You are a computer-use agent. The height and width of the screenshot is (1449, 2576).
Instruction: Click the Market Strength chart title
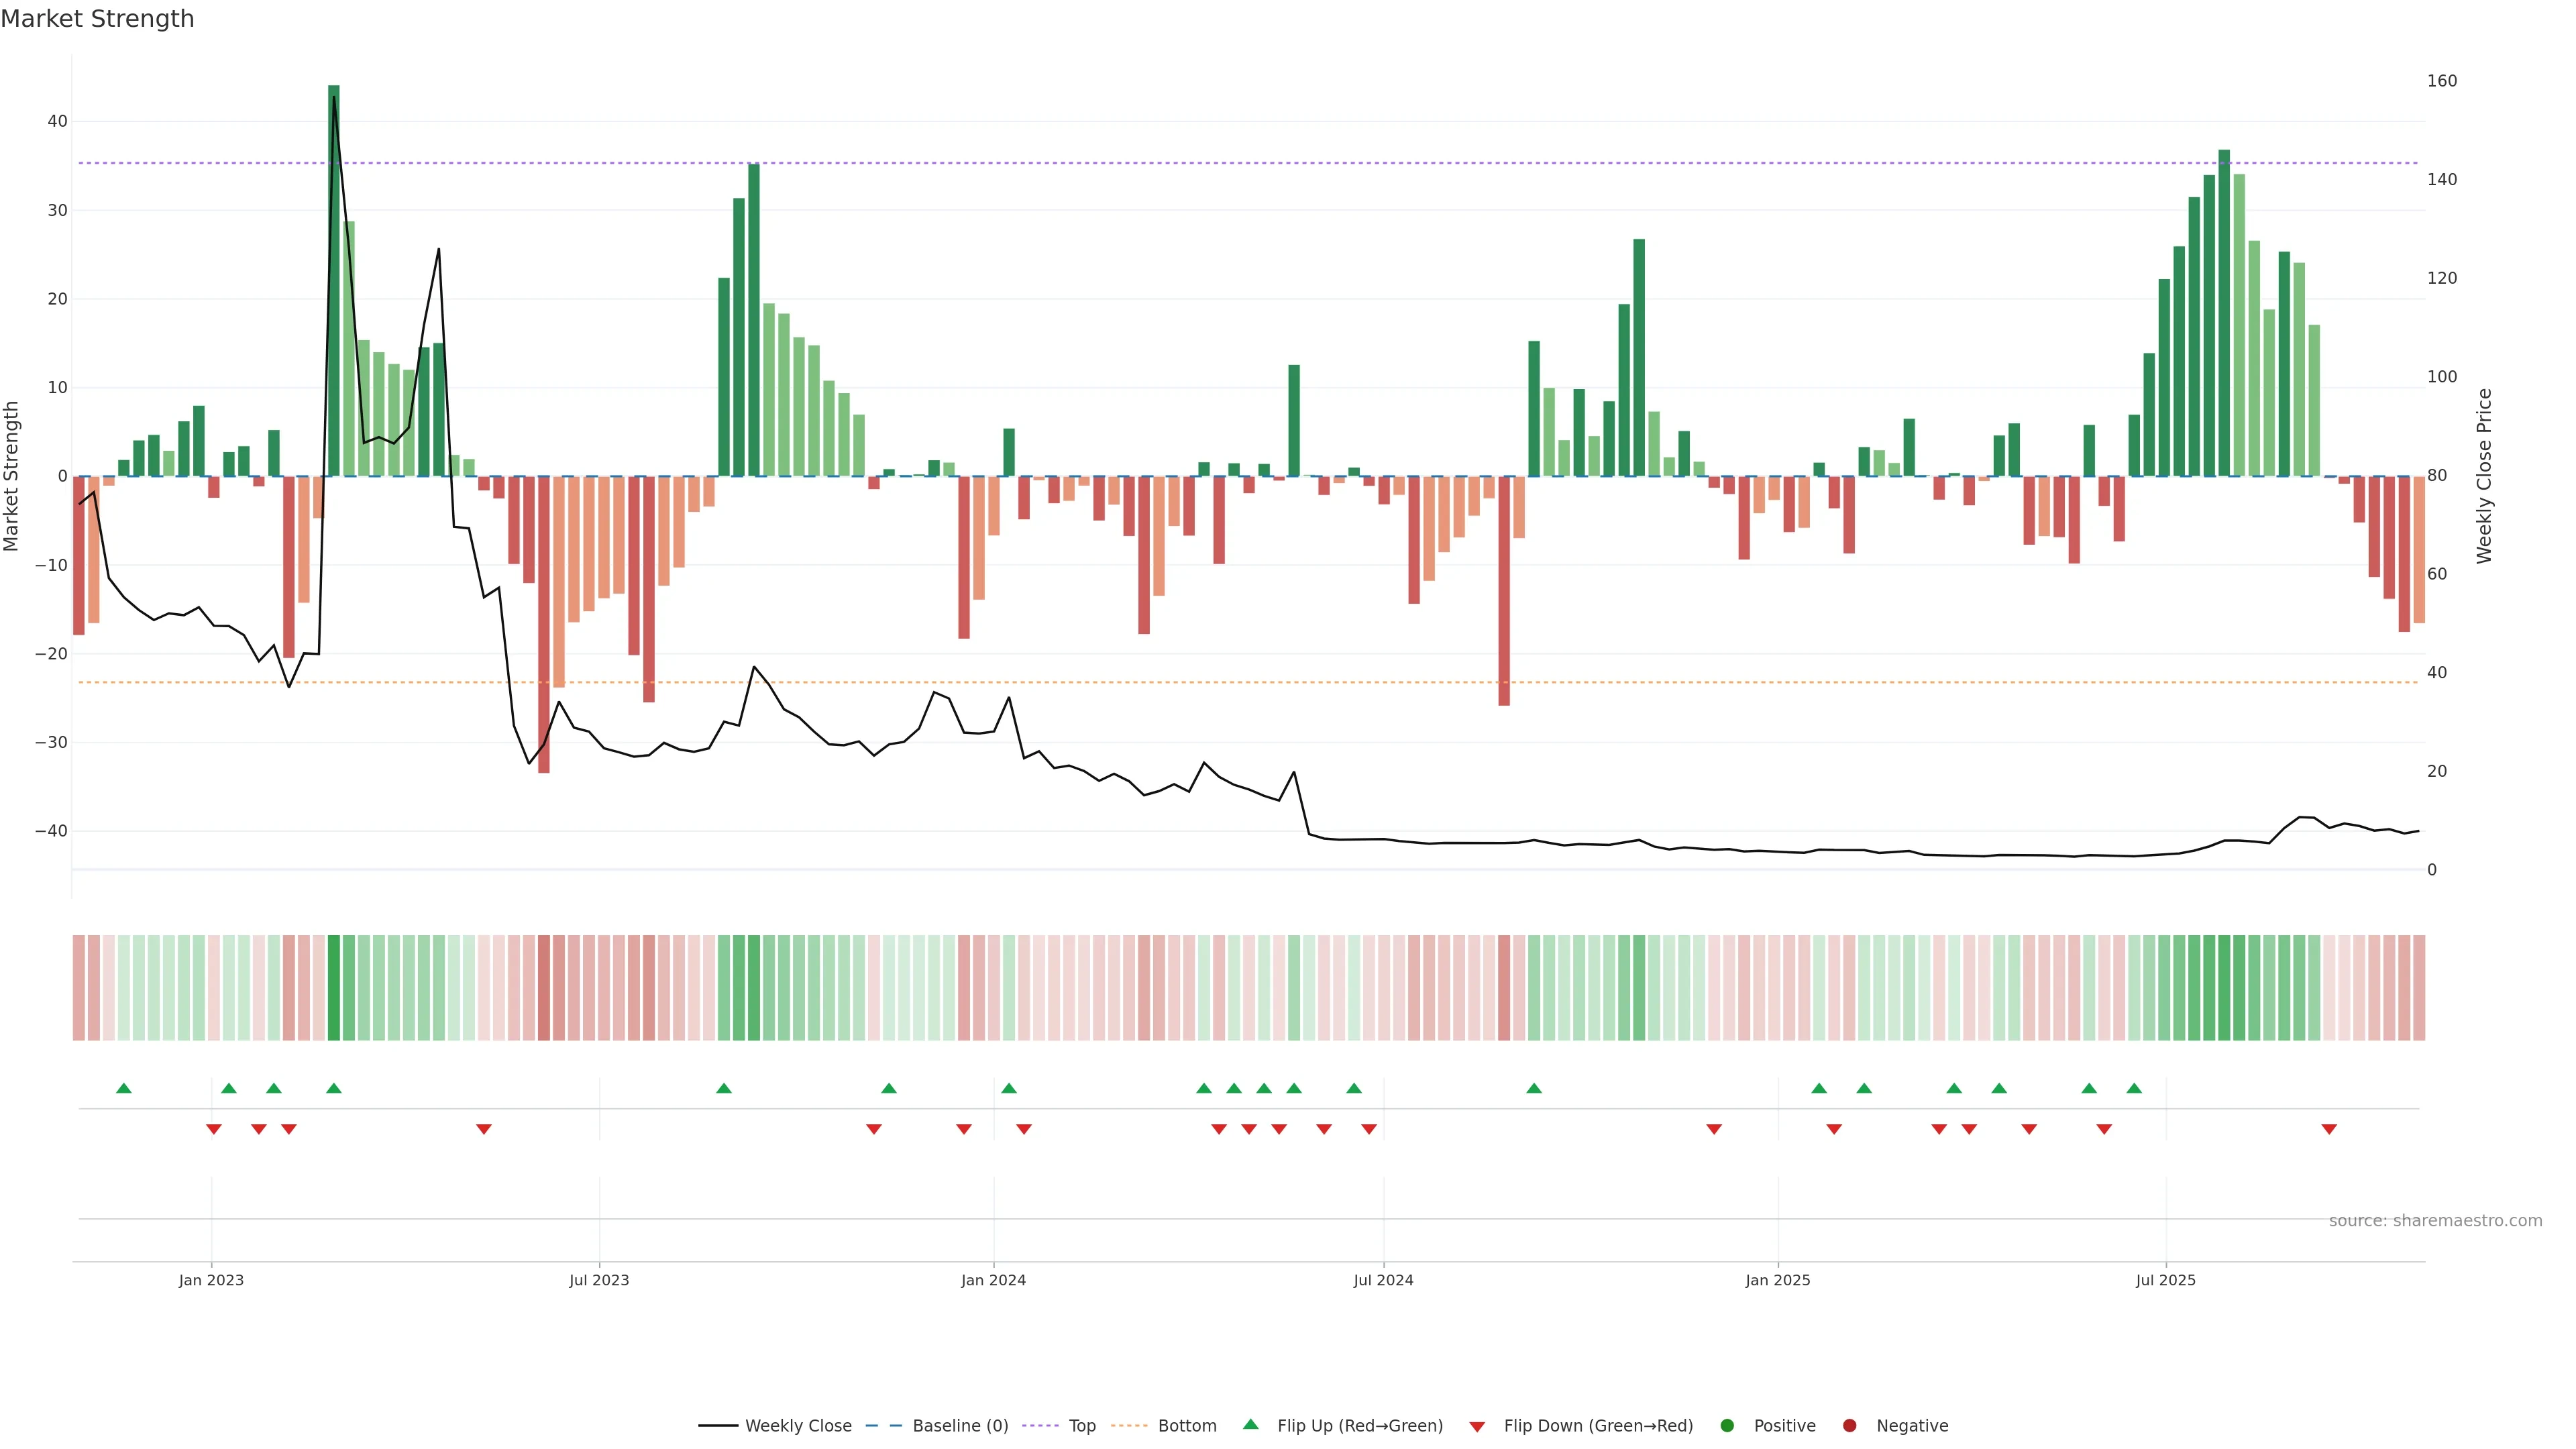click(x=97, y=19)
